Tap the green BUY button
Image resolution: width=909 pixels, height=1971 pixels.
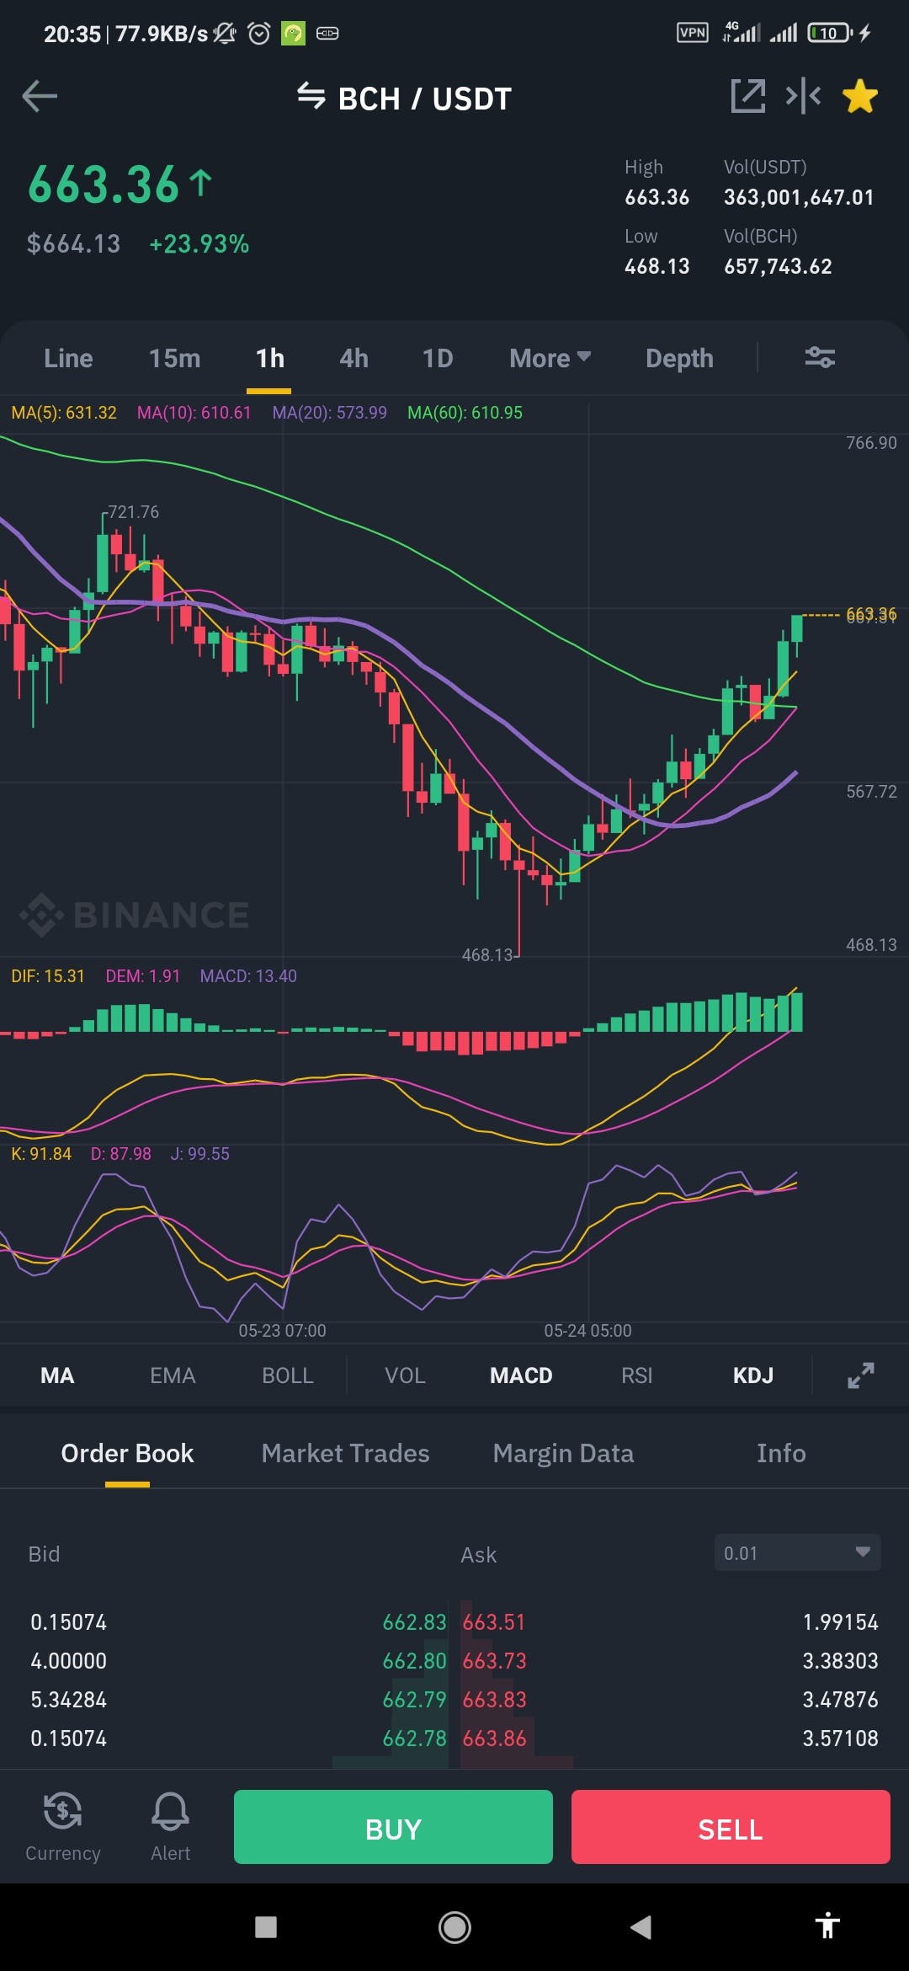point(393,1826)
